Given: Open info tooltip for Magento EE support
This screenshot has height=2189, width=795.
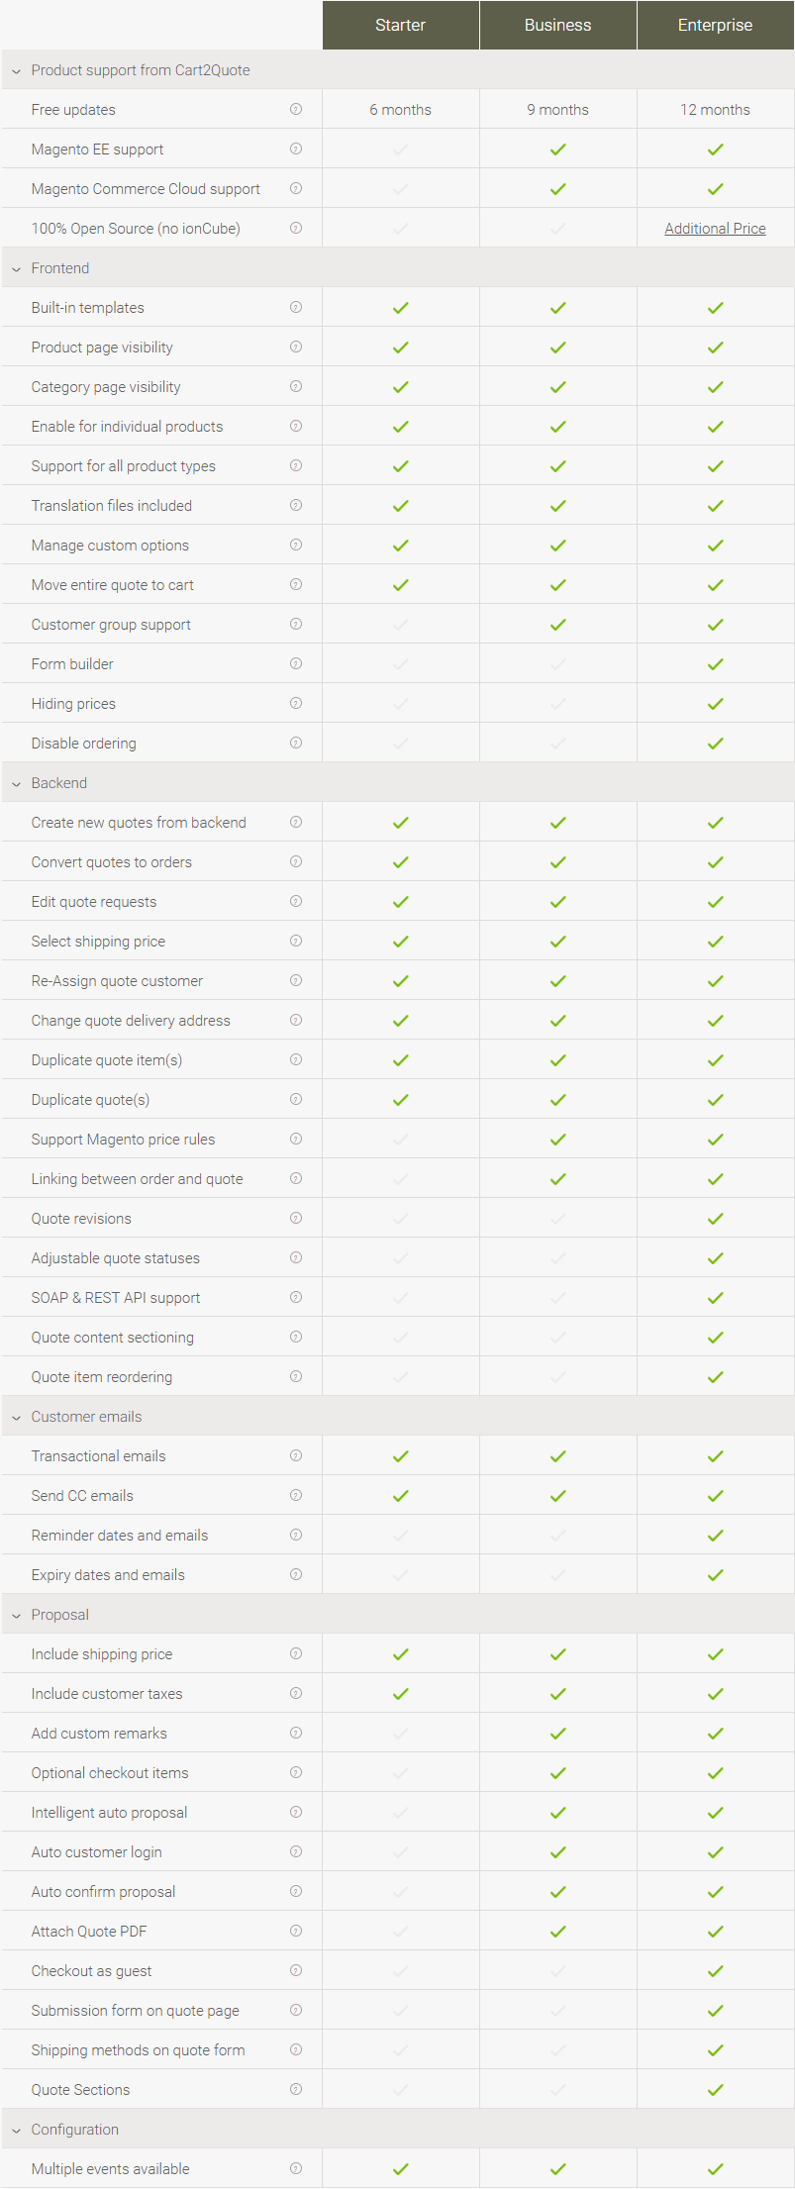Looking at the screenshot, I should [x=296, y=149].
